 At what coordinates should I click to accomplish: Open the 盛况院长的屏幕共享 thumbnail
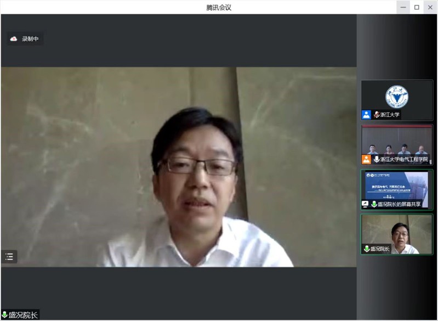click(x=397, y=187)
